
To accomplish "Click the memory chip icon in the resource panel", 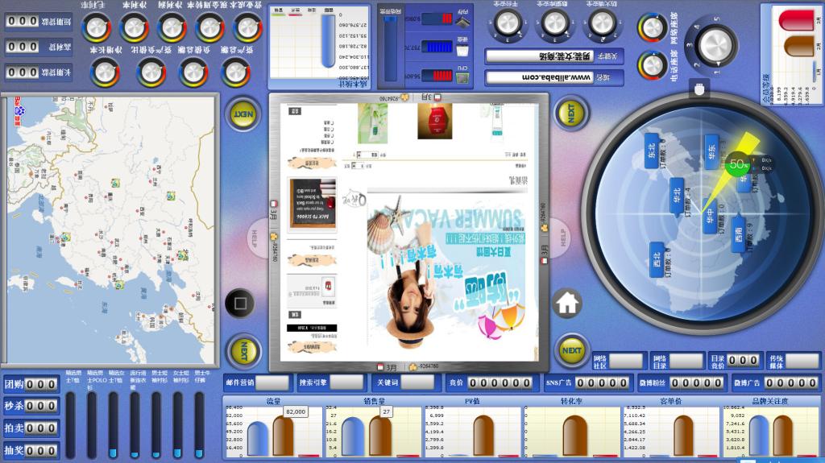I will [462, 21].
